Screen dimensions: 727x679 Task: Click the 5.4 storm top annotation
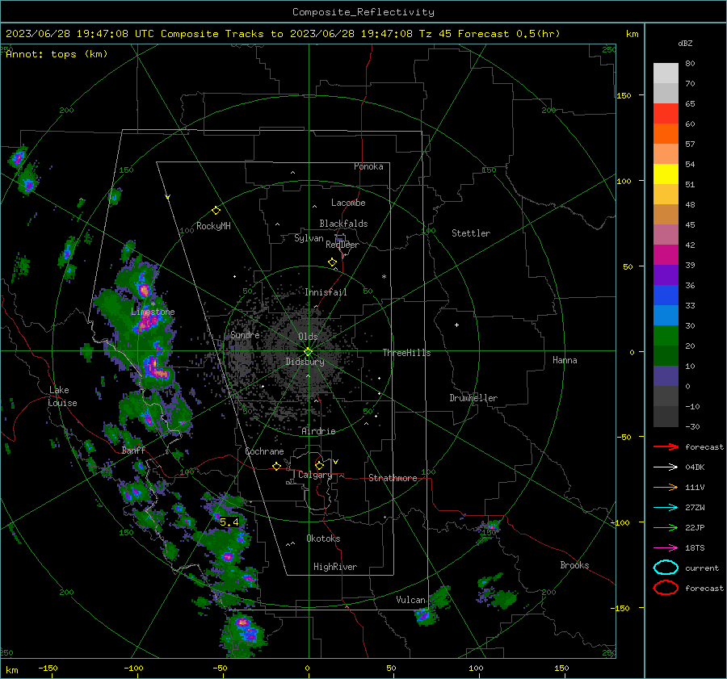pyautogui.click(x=229, y=522)
